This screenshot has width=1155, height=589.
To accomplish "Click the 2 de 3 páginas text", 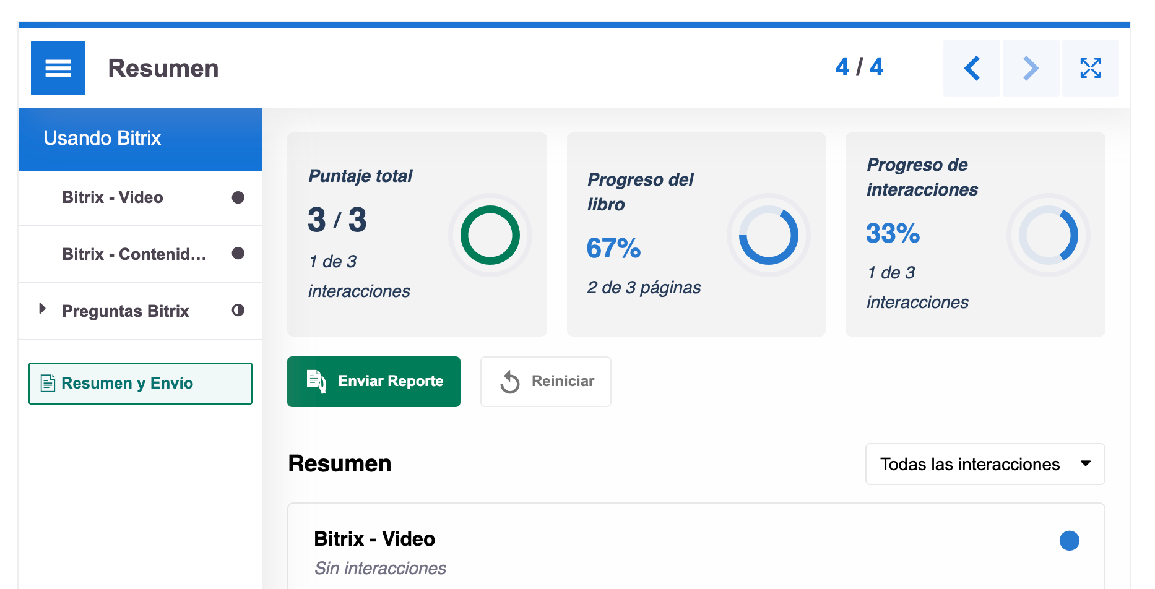I will click(644, 288).
